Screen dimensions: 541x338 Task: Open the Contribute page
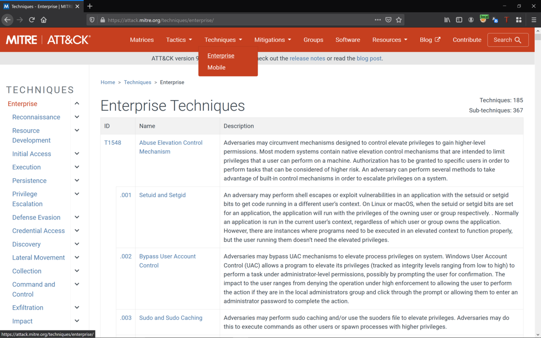click(467, 40)
